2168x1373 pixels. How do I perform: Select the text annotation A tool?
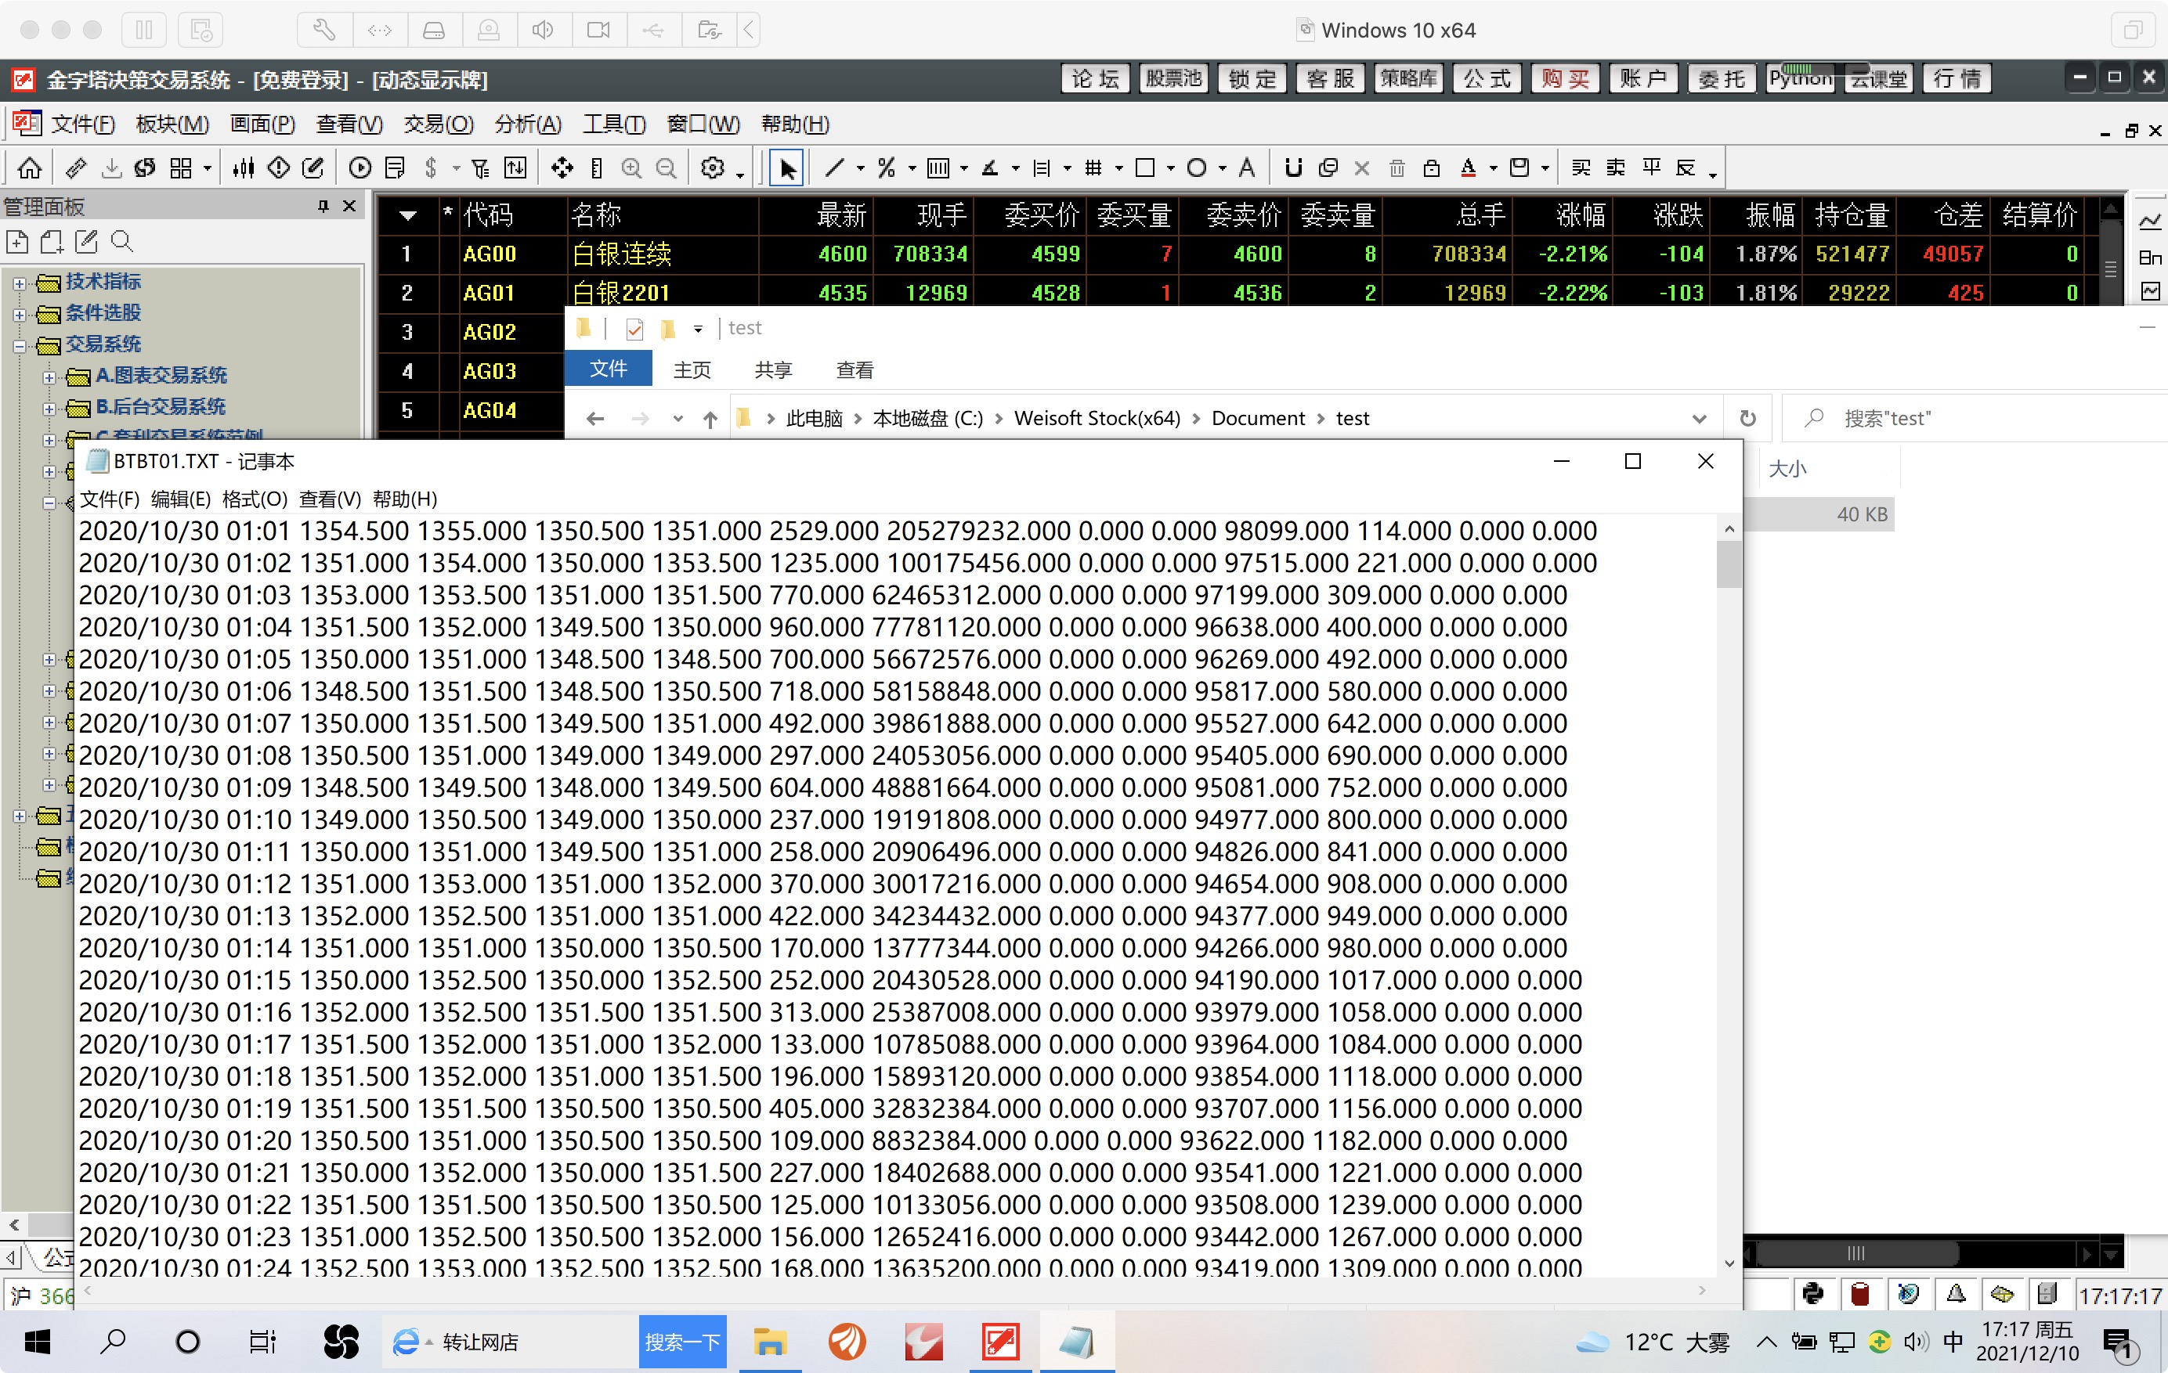[x=1246, y=168]
